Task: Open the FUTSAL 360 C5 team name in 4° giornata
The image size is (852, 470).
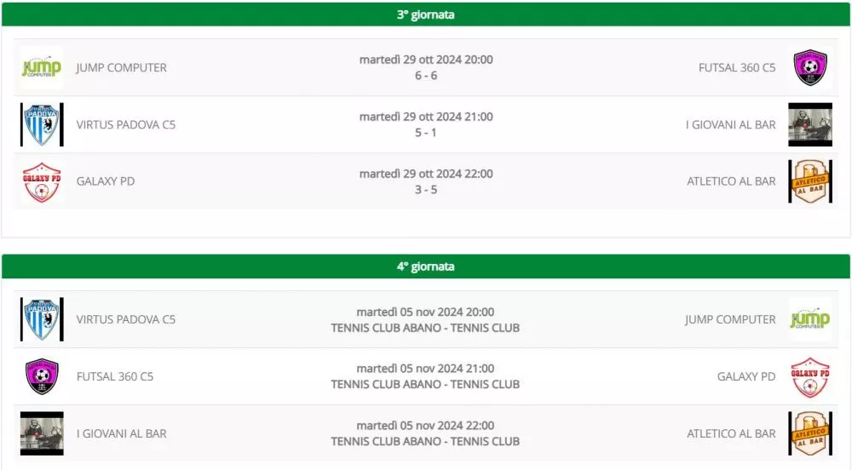Action: [x=115, y=376]
